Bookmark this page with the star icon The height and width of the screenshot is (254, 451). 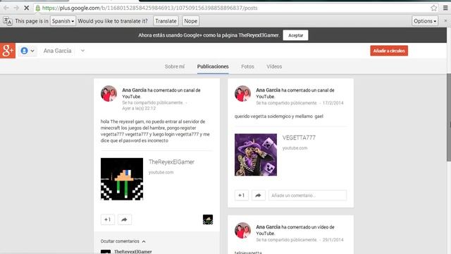tap(434, 8)
